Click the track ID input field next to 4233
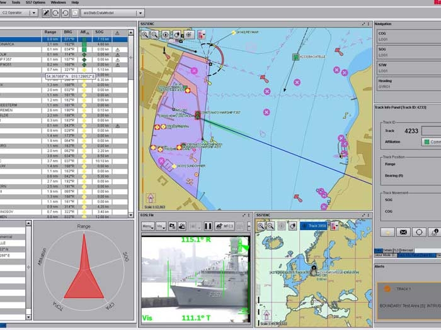This screenshot has width=441, height=330. (432, 131)
